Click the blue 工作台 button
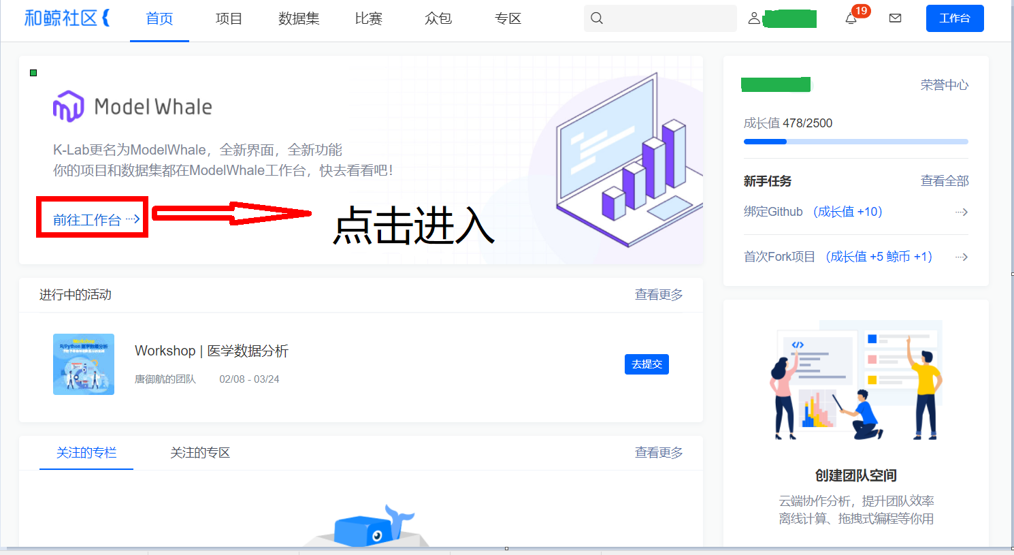 tap(955, 18)
